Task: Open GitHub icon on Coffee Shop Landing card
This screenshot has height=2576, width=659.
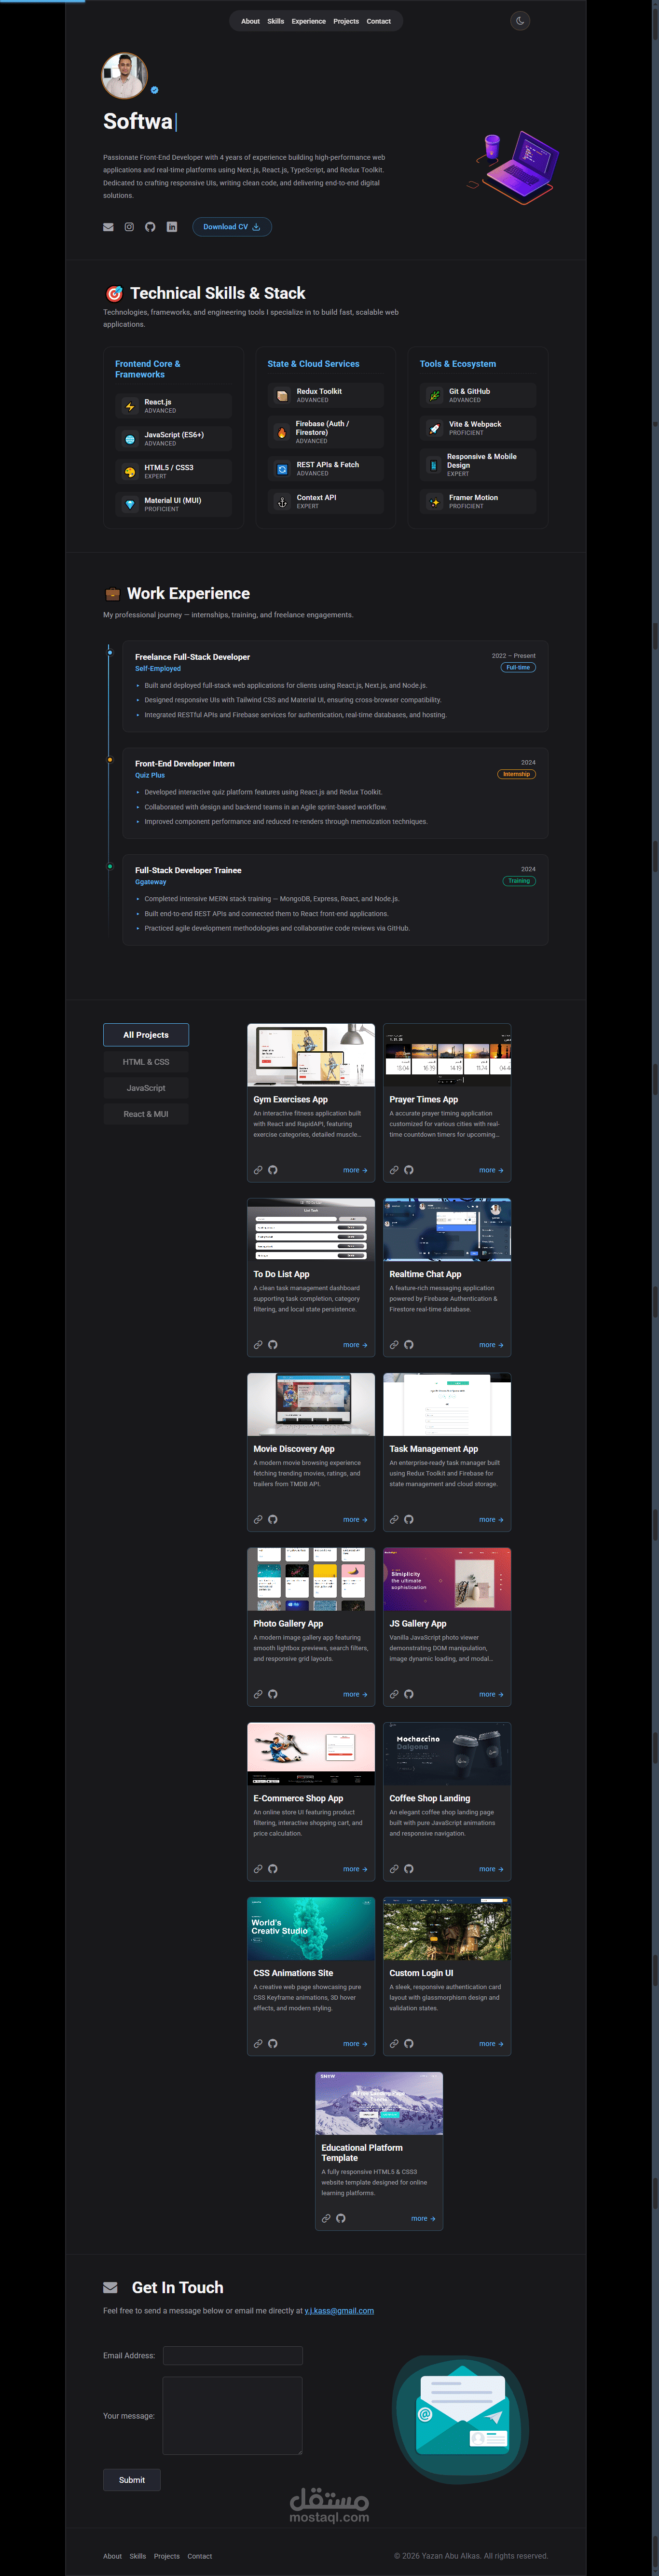Action: click(409, 1869)
